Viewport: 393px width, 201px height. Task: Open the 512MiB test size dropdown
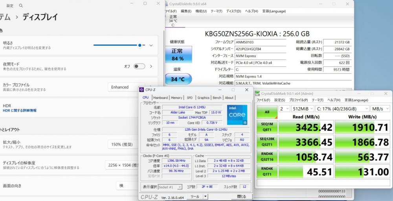coord(303,109)
